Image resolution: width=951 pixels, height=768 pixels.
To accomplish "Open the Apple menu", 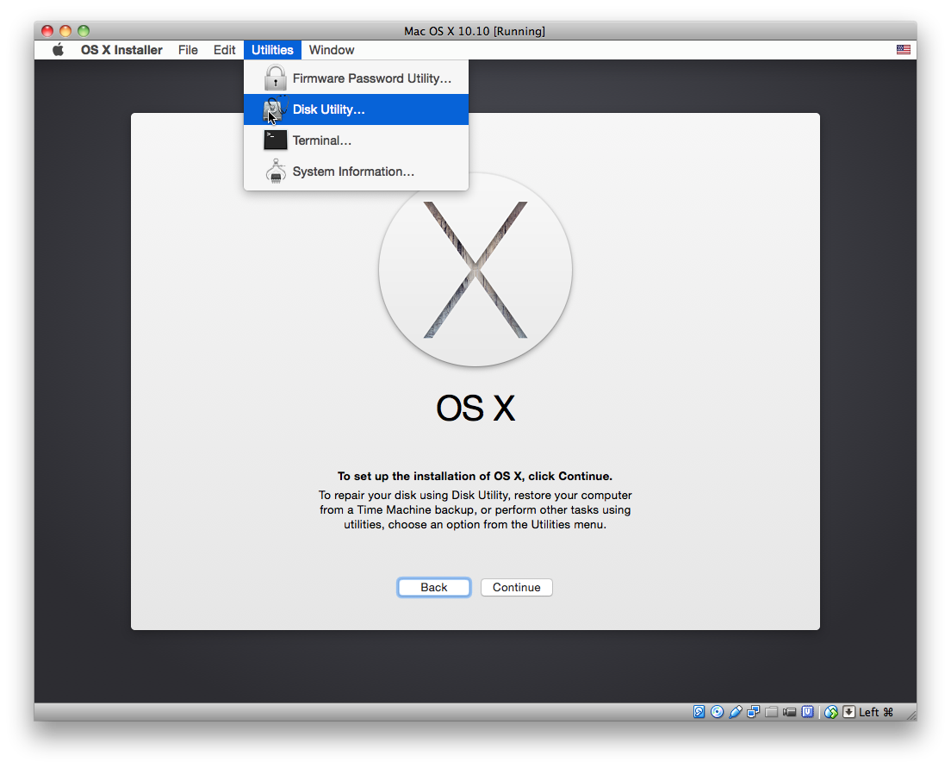I will [59, 50].
